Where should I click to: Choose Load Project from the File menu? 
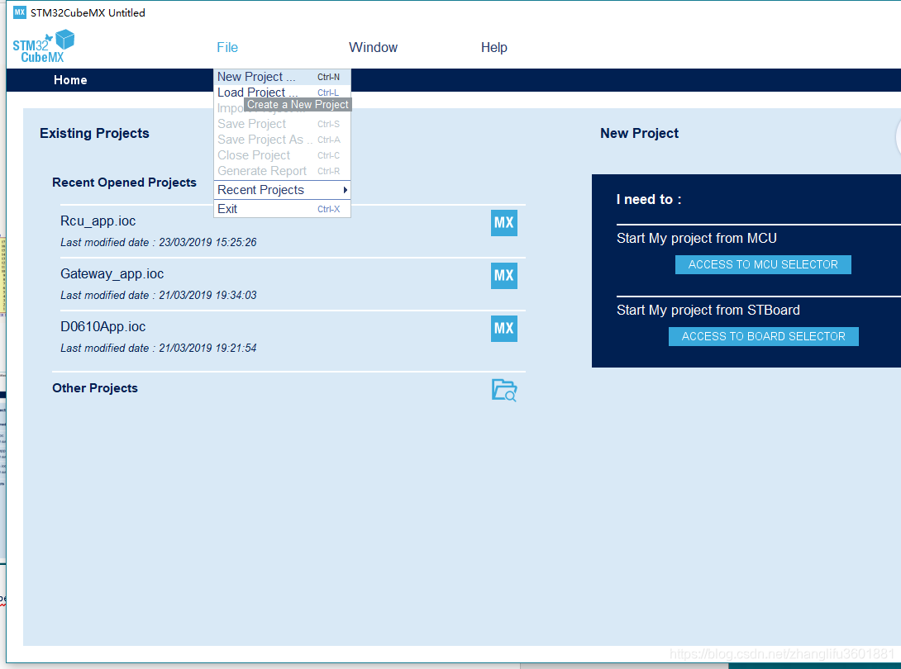[x=282, y=93]
